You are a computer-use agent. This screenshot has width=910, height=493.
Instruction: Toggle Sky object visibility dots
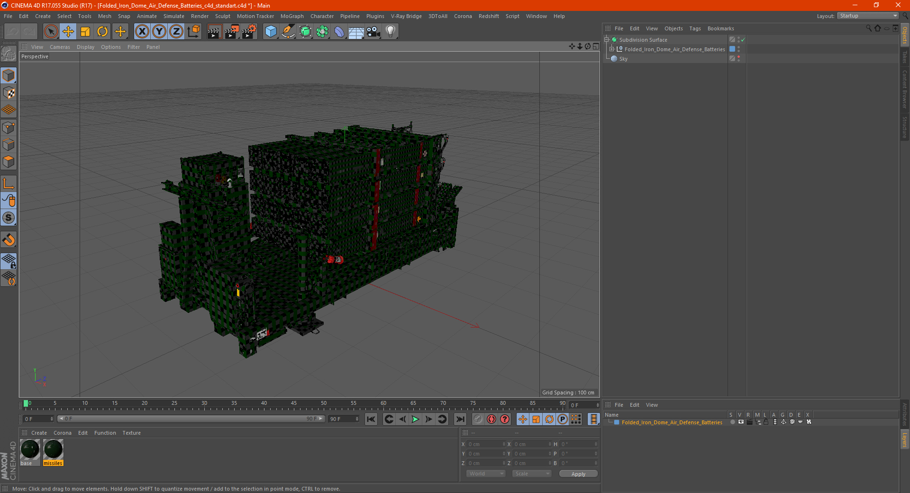[x=738, y=59]
